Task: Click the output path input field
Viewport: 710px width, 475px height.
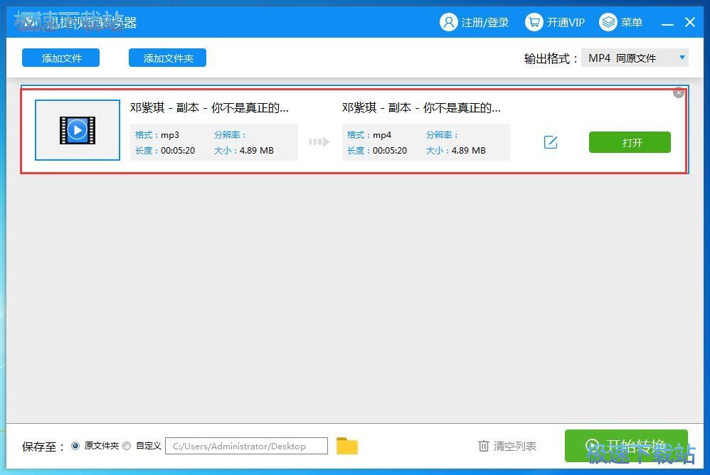Action: [x=245, y=446]
